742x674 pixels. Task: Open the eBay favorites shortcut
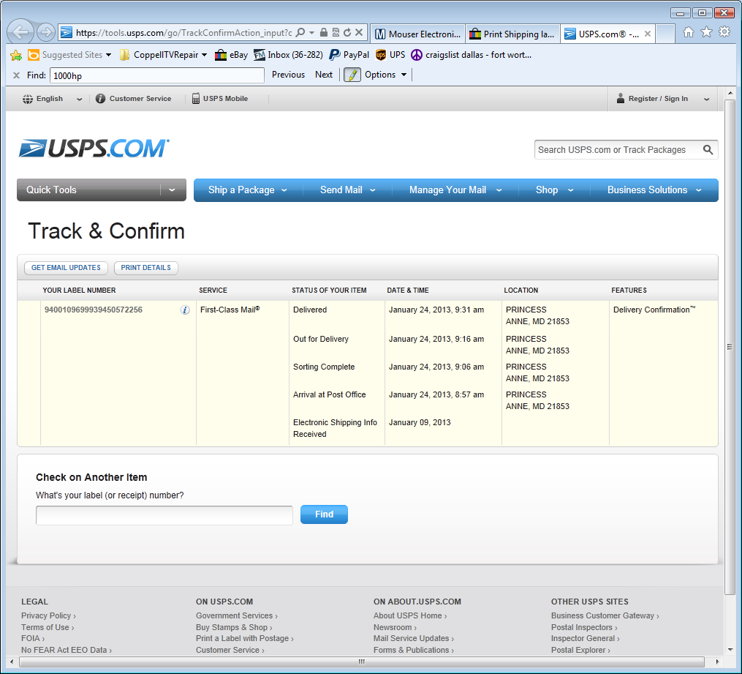[231, 55]
